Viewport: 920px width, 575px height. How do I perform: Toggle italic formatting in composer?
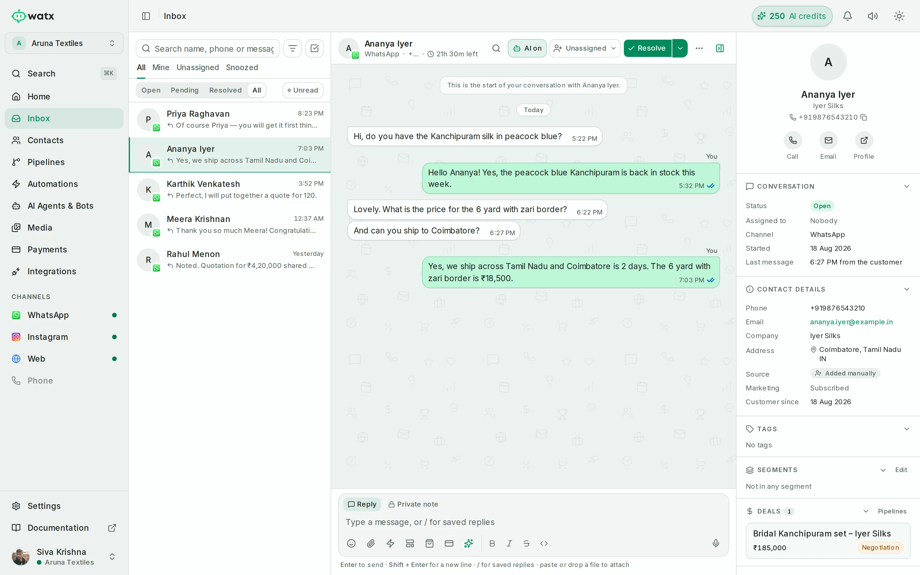(x=509, y=543)
